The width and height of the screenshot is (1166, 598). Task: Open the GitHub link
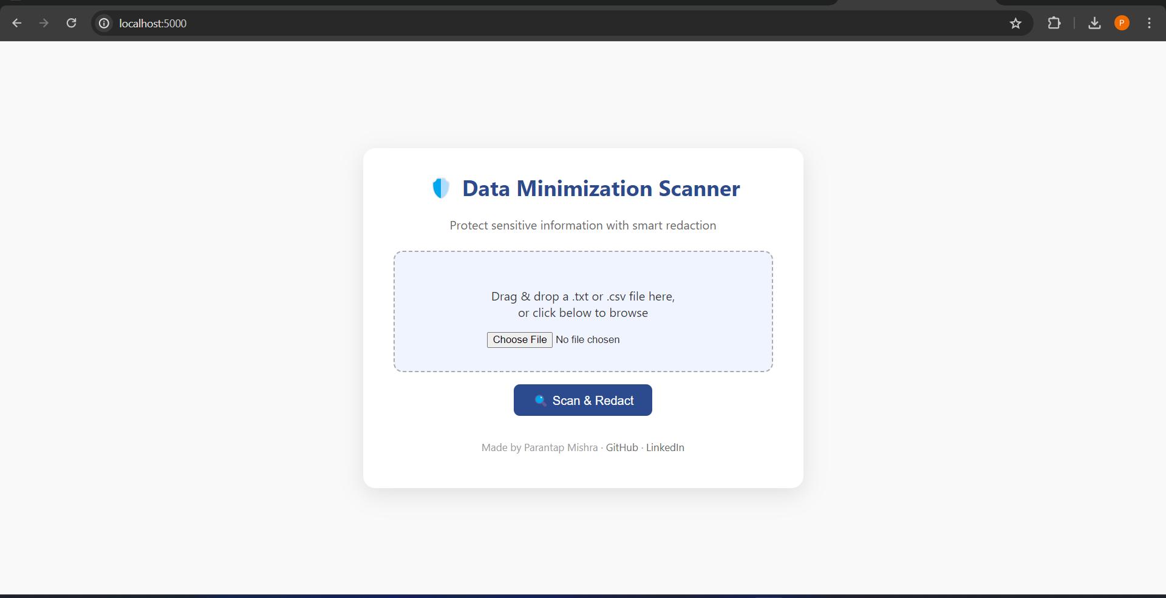click(622, 447)
